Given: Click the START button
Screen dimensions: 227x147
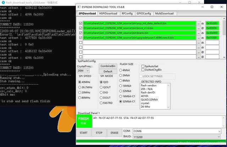Looking at the screenshot, I should 84,133.
